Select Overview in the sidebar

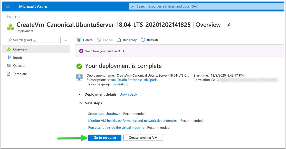click(x=20, y=49)
